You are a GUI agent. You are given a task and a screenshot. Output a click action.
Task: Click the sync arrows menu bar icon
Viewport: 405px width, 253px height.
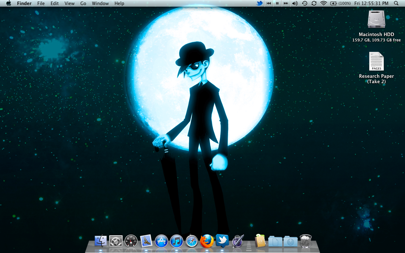[x=314, y=3]
